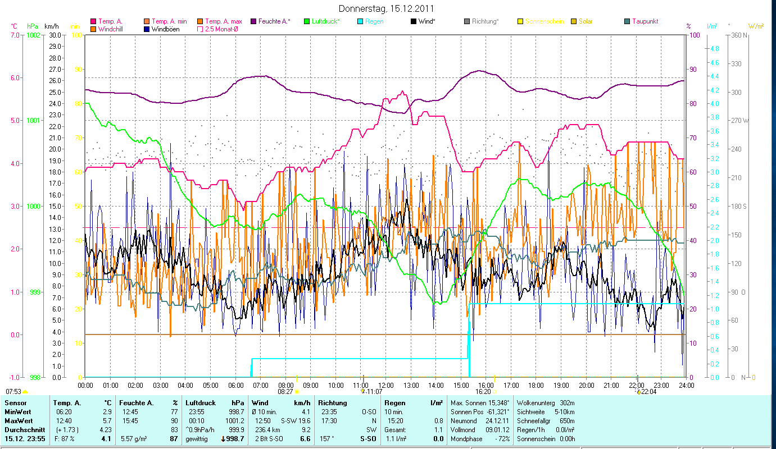776x449 pixels.
Task: Click the gray Richtung legend square
Action: pos(467,21)
